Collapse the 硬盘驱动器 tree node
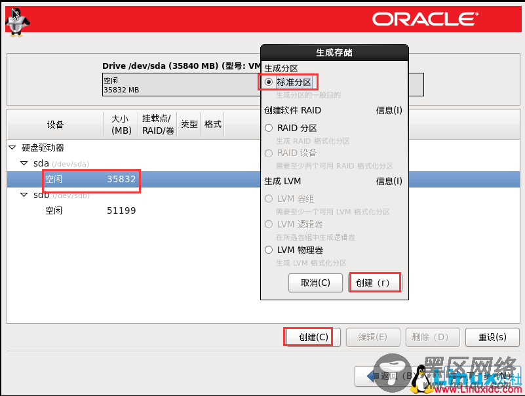 pyautogui.click(x=12, y=148)
